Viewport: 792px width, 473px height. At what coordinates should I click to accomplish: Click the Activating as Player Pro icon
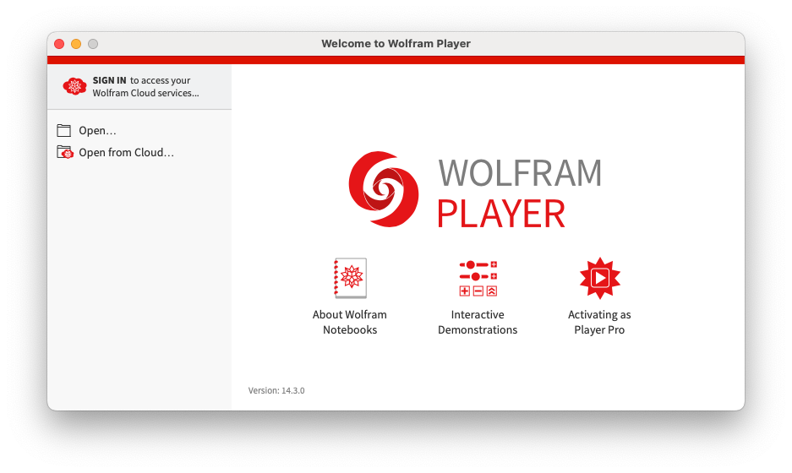point(599,278)
